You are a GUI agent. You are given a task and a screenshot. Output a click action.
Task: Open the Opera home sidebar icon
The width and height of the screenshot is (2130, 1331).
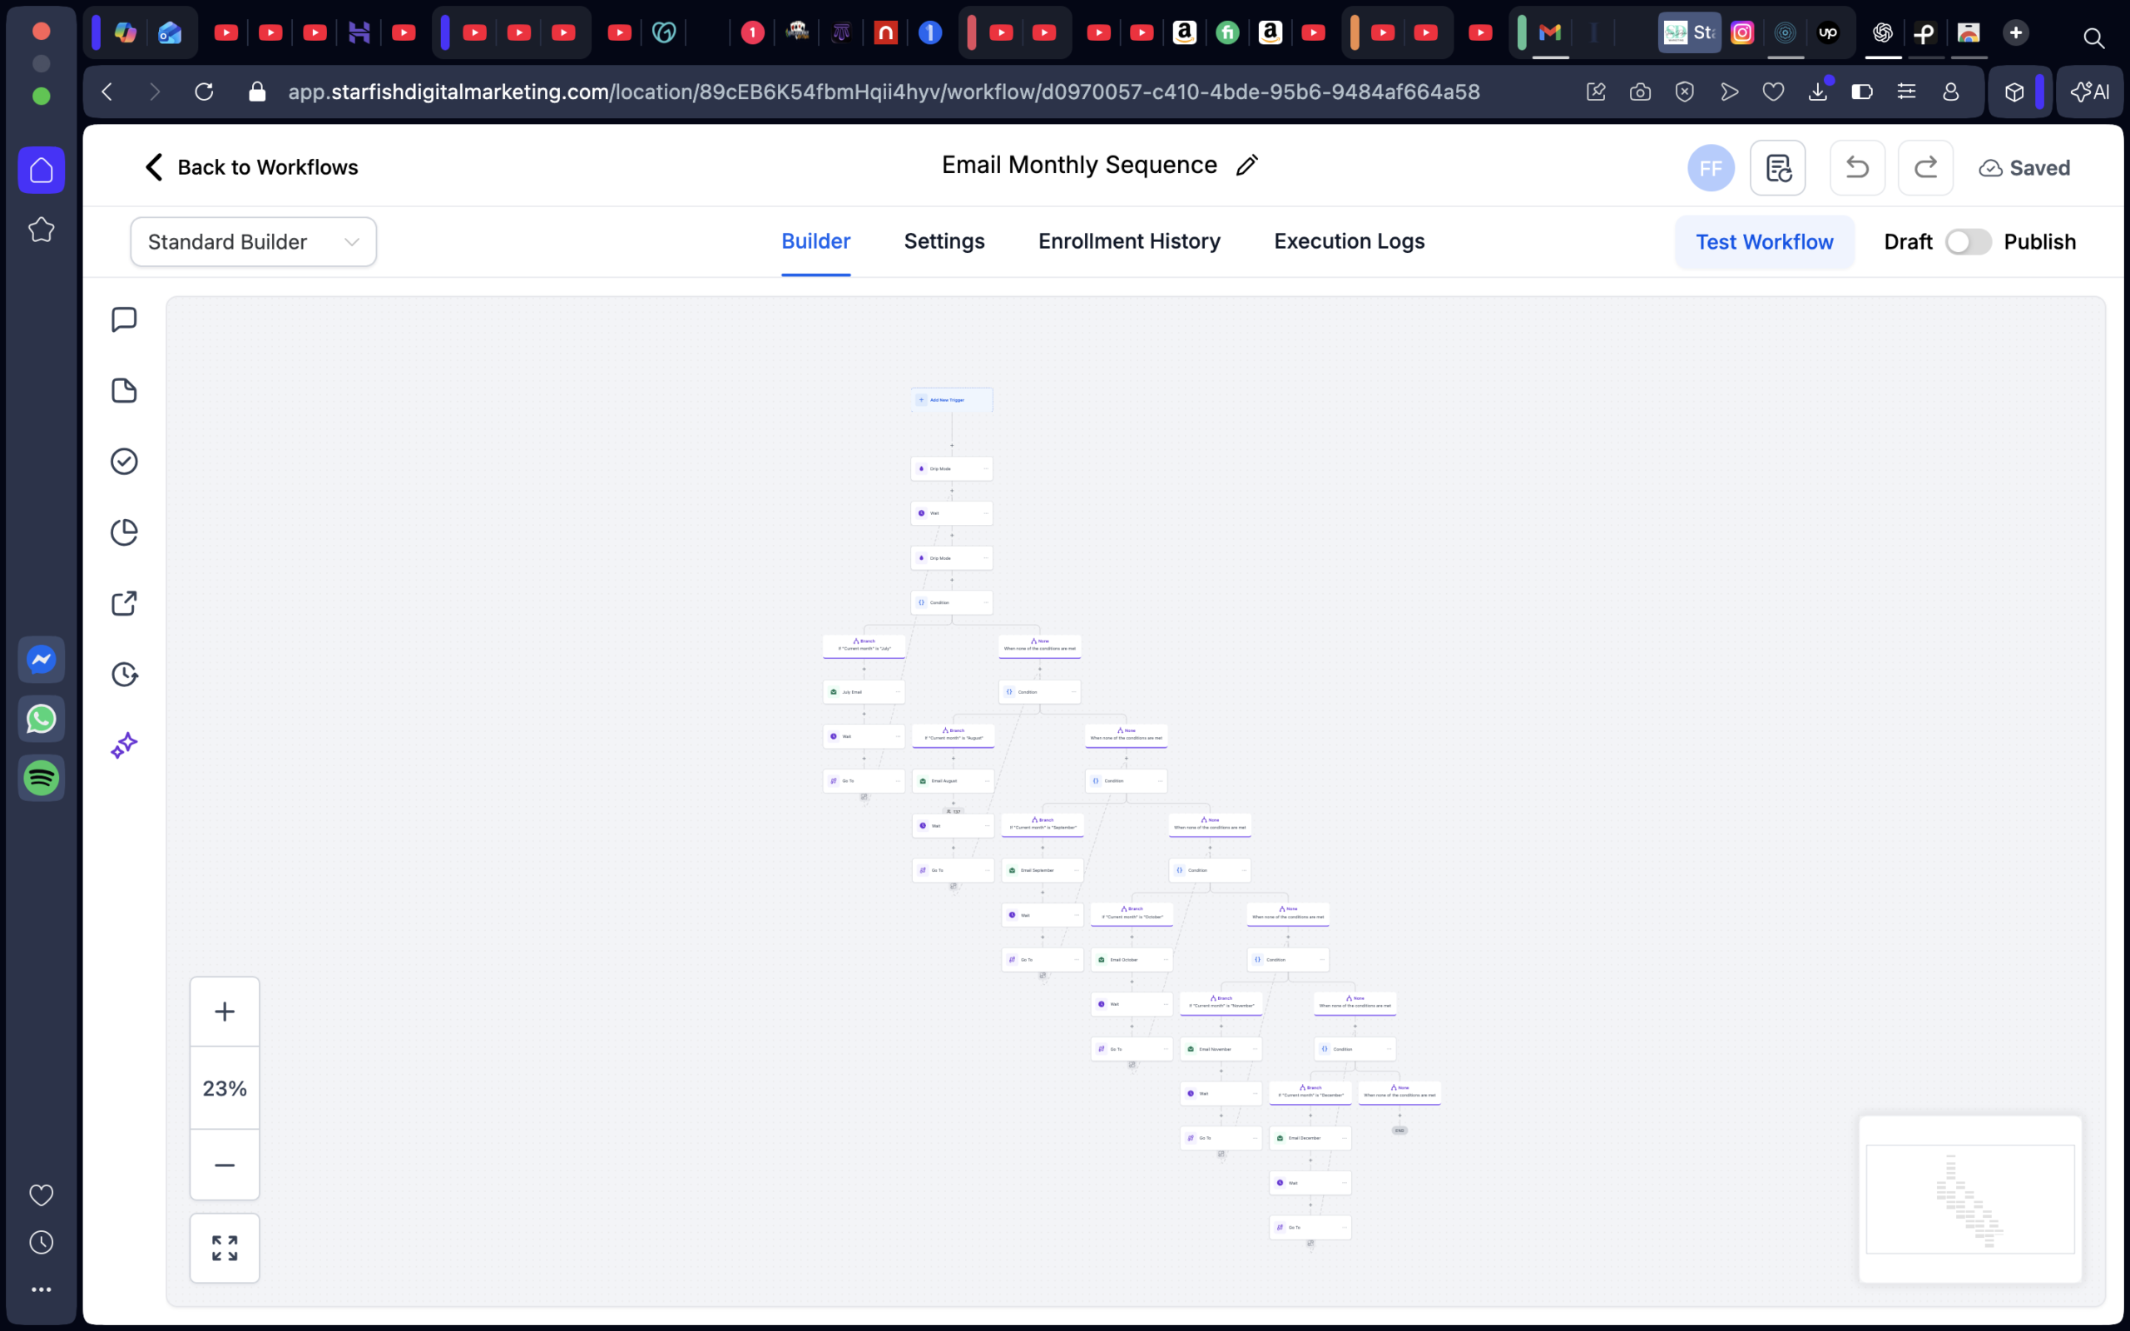point(42,170)
